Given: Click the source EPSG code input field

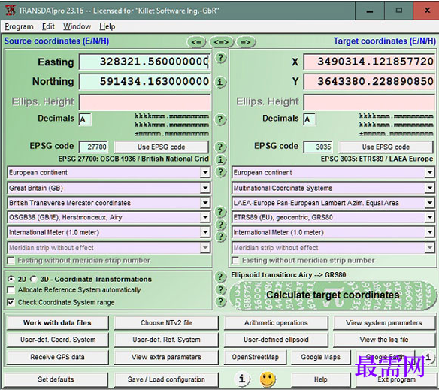Looking at the screenshot, I should 93,147.
